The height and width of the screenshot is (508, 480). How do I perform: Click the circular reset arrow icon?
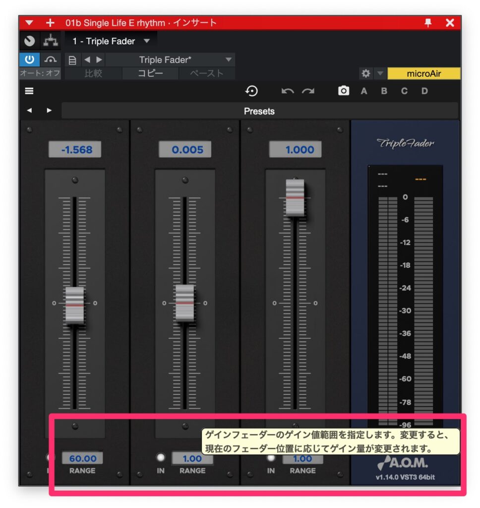[x=252, y=91]
